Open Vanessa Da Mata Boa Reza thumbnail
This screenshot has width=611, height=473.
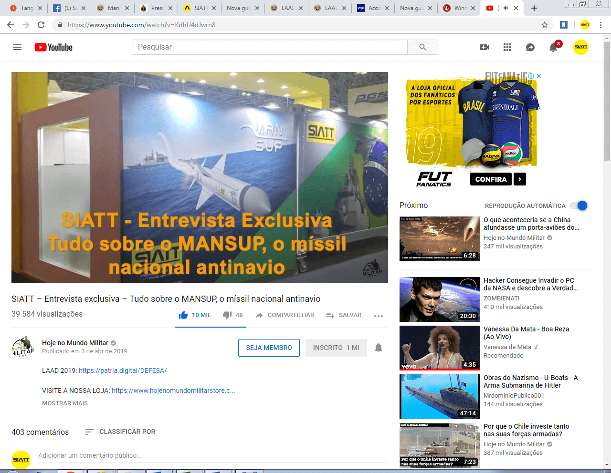tap(440, 348)
